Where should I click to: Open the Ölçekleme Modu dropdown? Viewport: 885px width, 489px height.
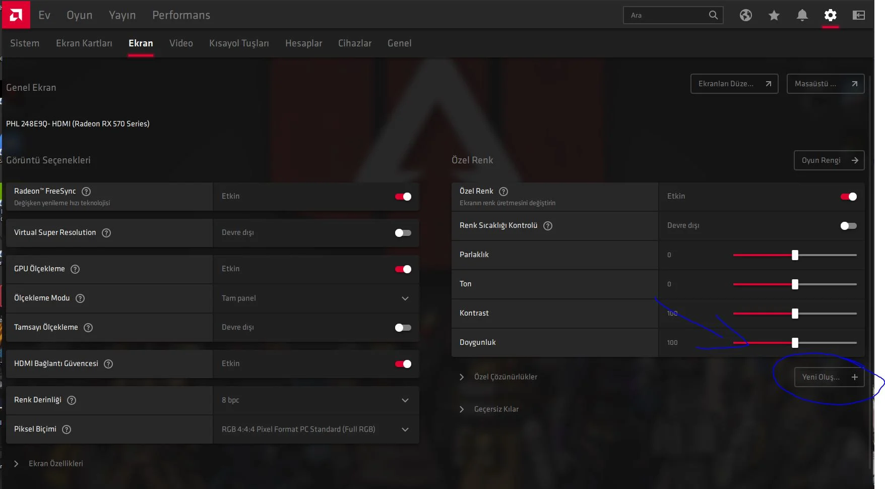316,298
